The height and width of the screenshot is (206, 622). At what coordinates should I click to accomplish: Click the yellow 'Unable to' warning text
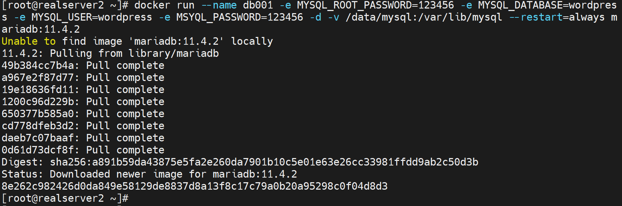point(29,42)
